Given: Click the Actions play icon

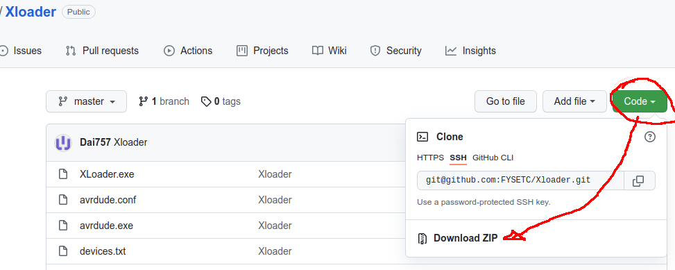Looking at the screenshot, I should point(169,51).
